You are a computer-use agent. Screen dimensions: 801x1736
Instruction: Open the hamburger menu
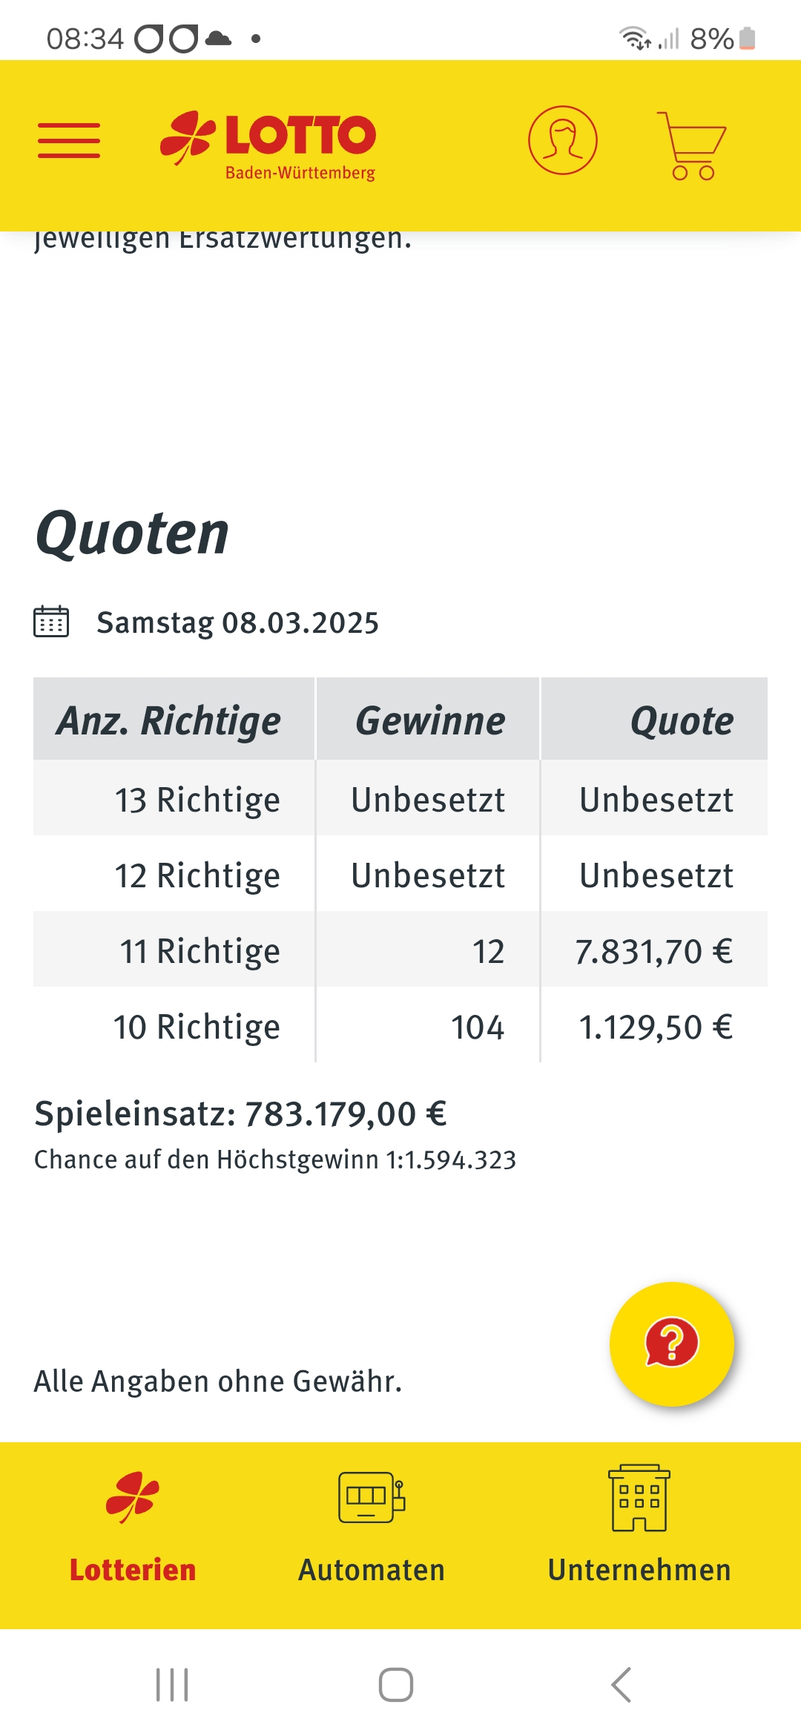tap(69, 141)
